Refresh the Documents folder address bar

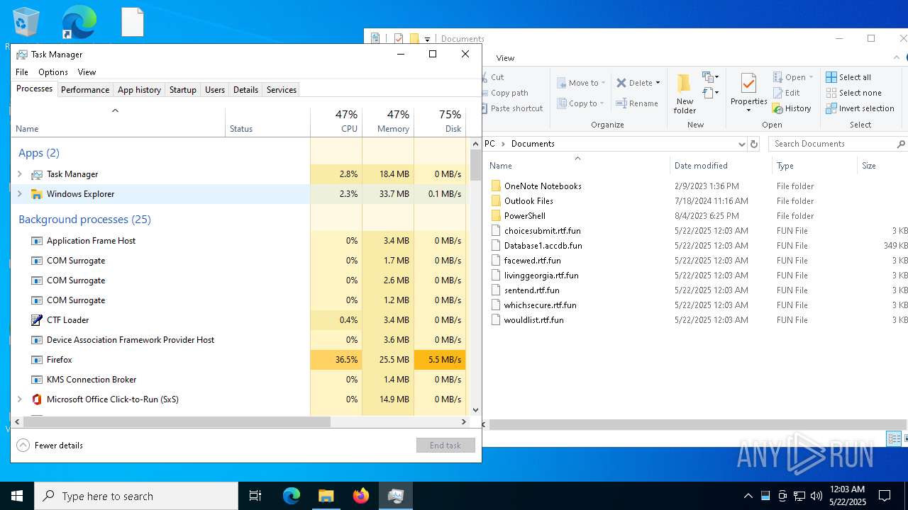pyautogui.click(x=754, y=144)
